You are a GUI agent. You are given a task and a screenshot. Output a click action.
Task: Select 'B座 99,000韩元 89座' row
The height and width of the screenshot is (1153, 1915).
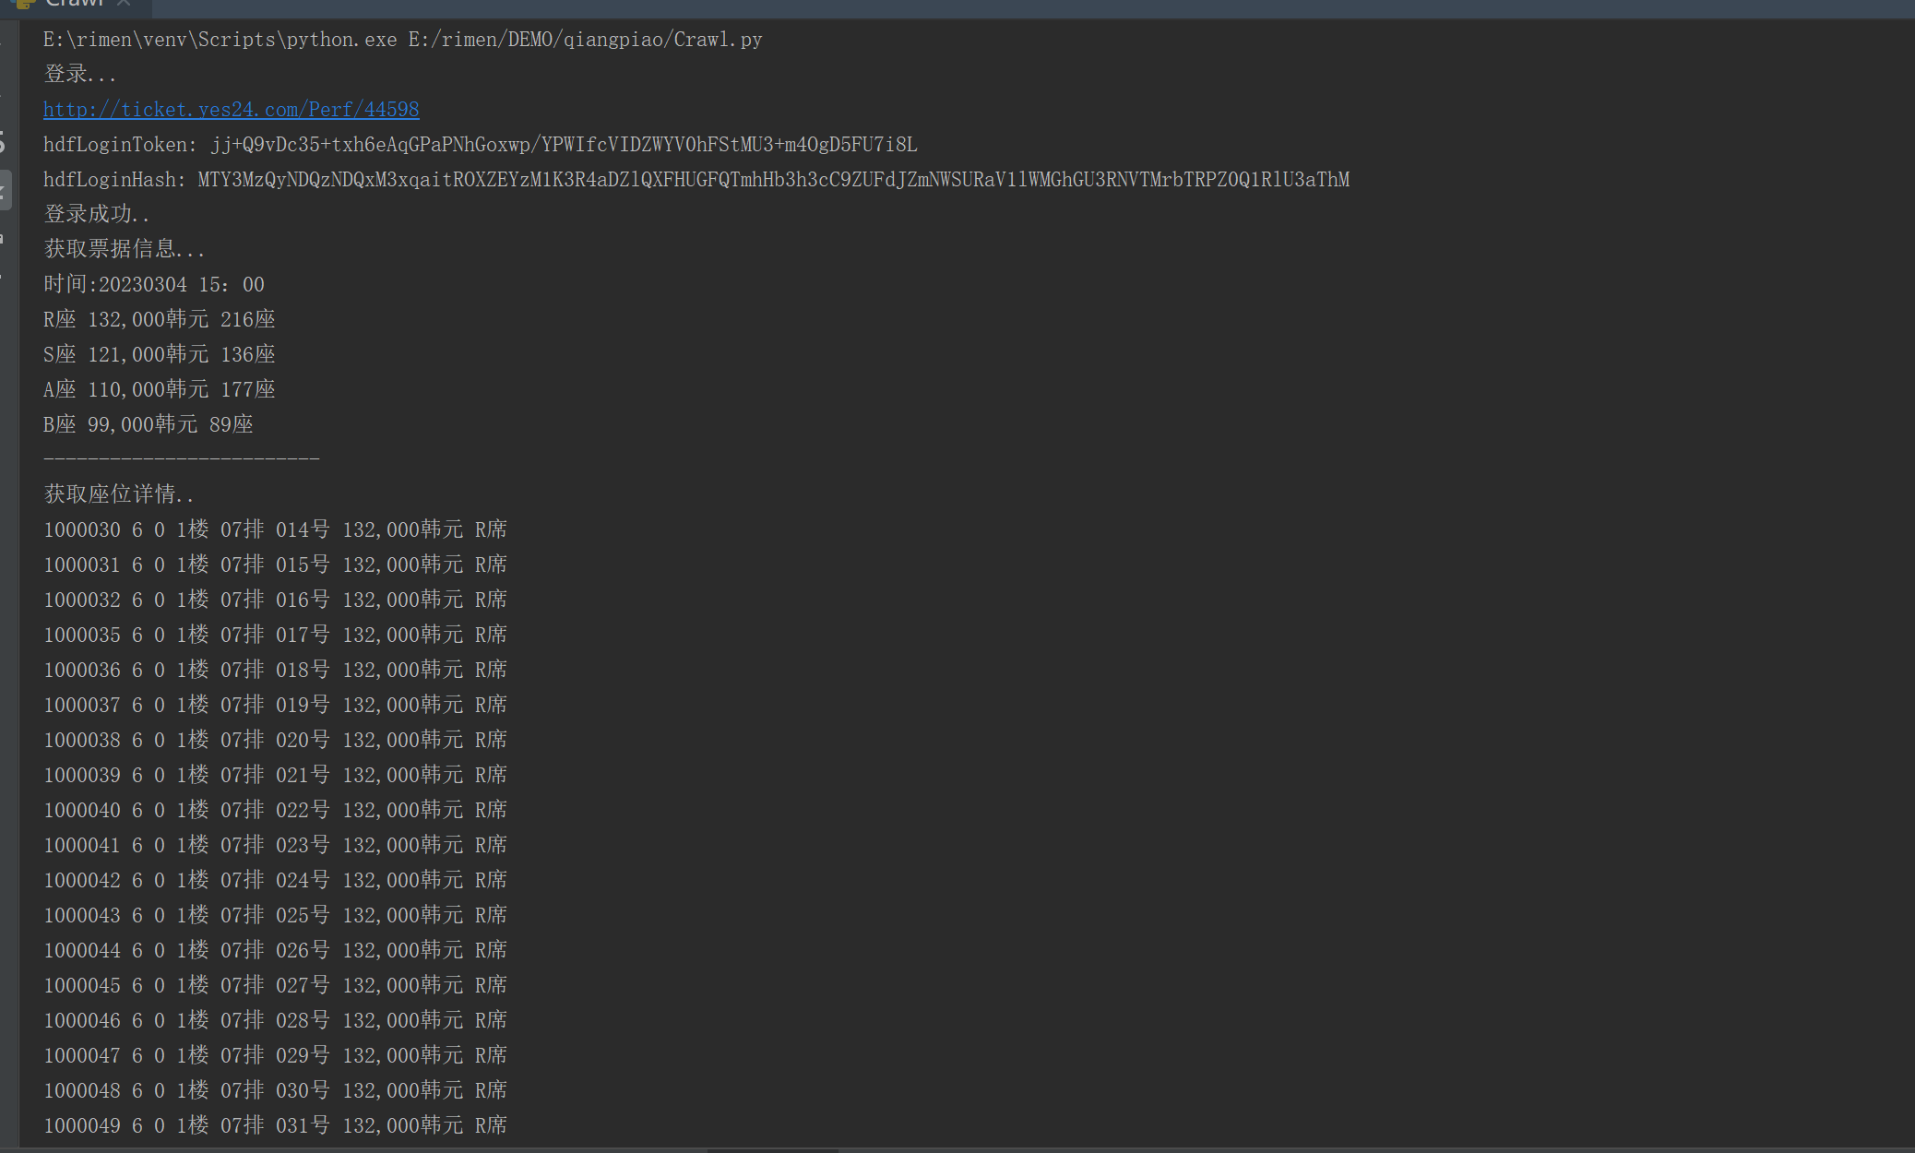(x=149, y=425)
